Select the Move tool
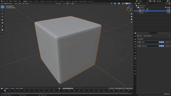This screenshot has height=96, width=171. coord(2,14)
